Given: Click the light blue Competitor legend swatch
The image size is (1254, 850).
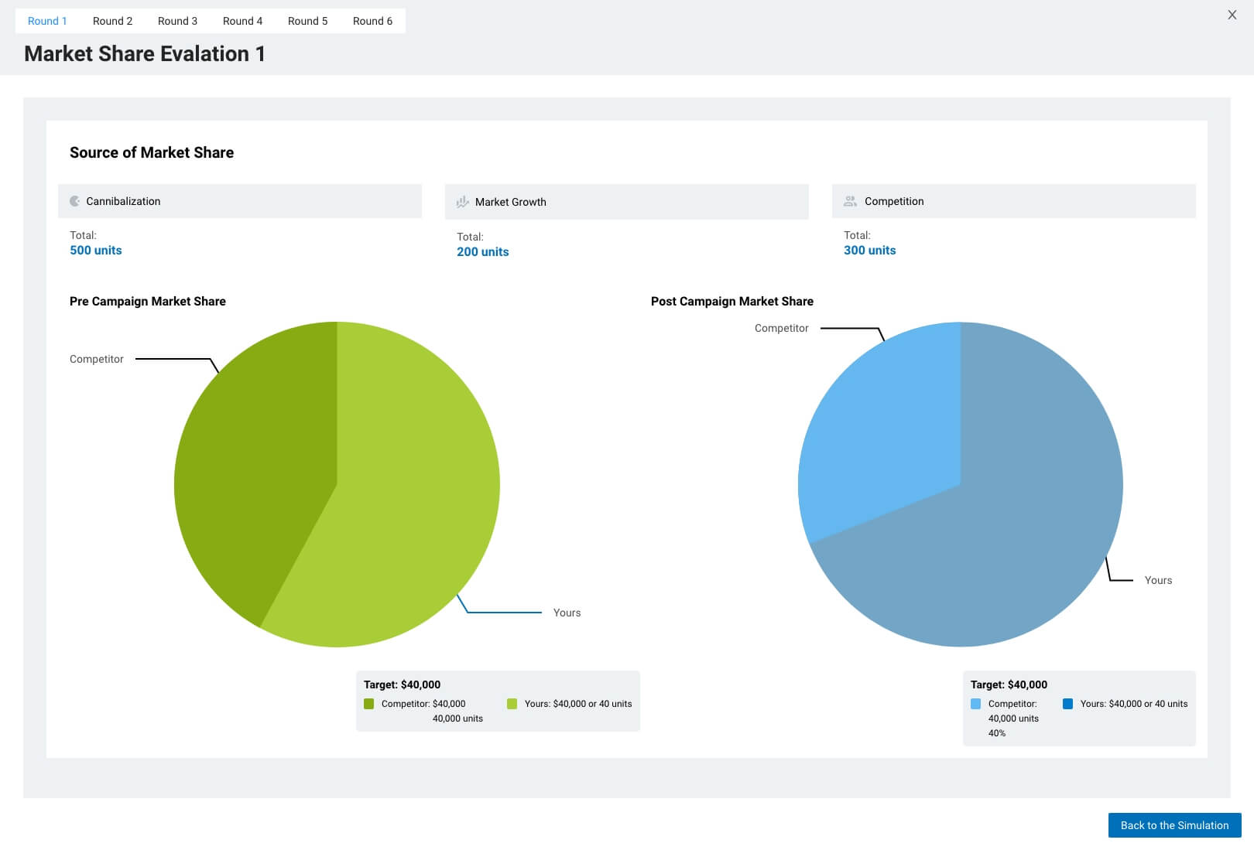Looking at the screenshot, I should 975,704.
